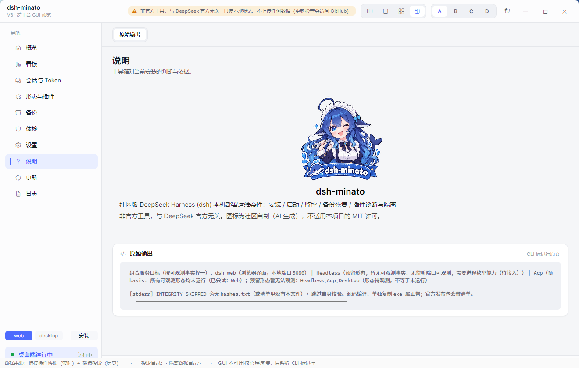The width and height of the screenshot is (579, 368).
Task: Open the 备份 archive box icon
Action: point(18,113)
